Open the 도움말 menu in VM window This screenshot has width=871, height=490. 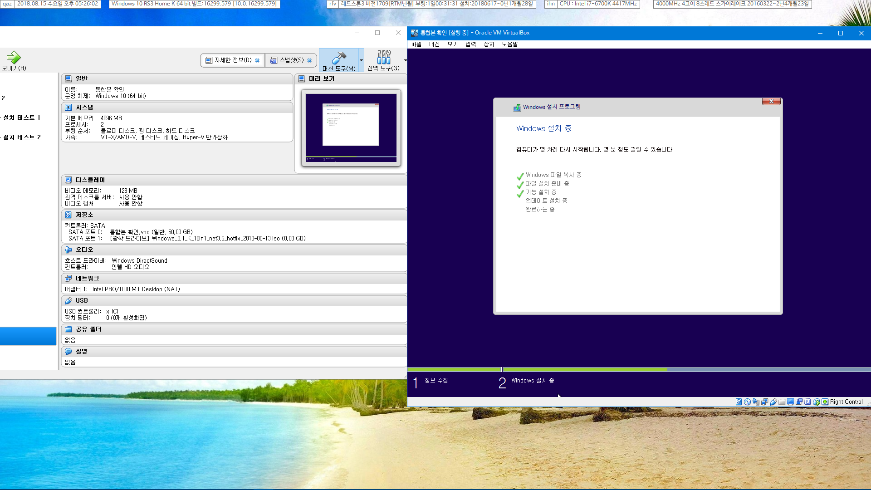pyautogui.click(x=509, y=44)
